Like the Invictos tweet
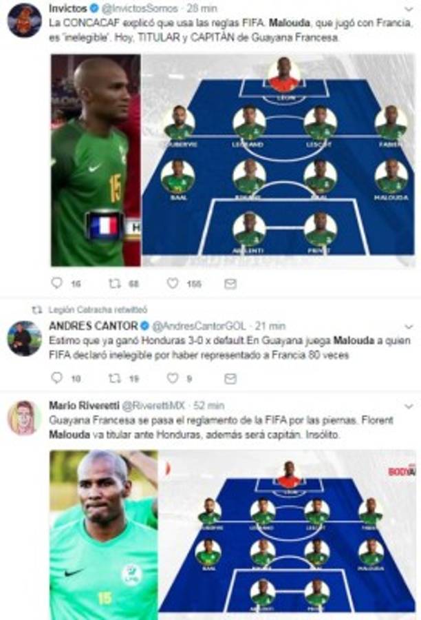 (x=173, y=283)
